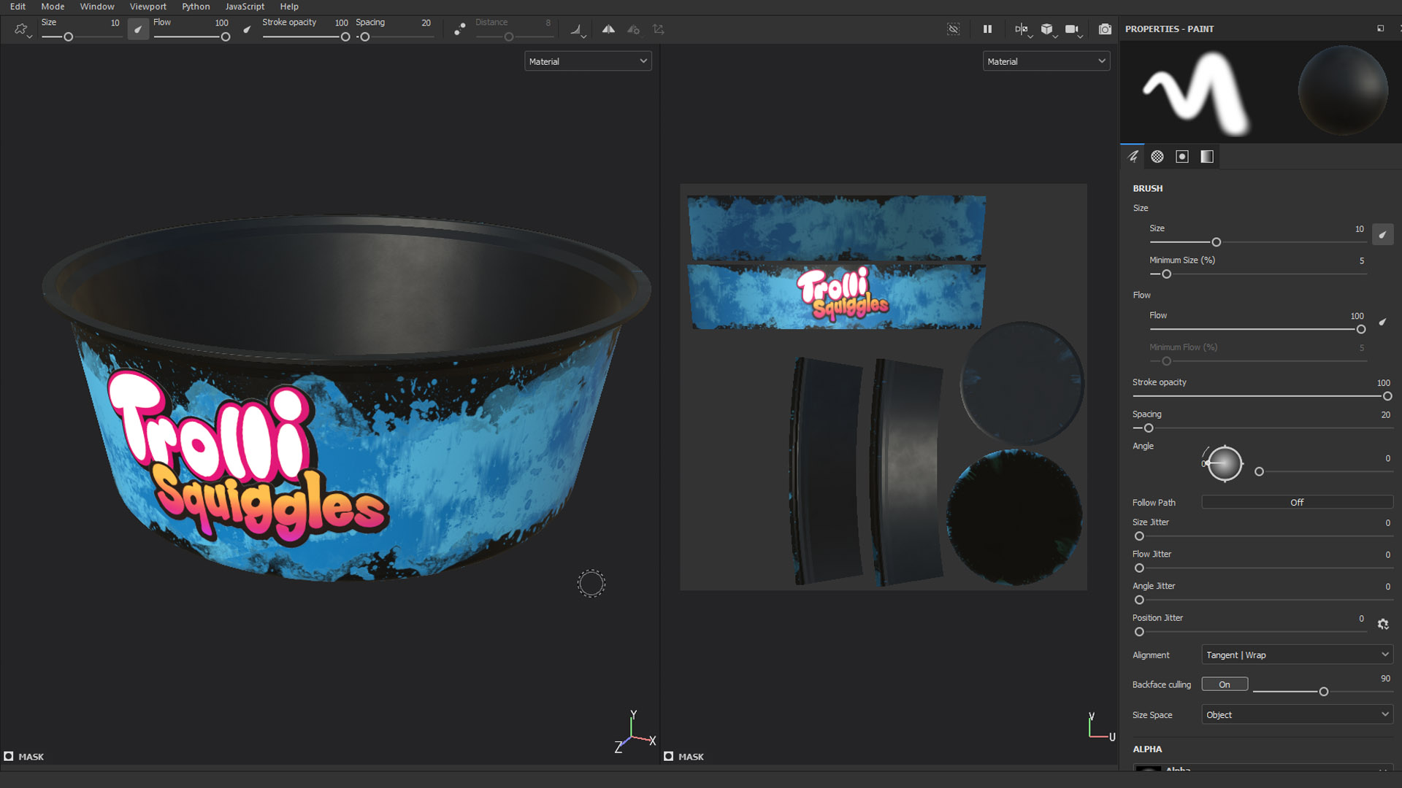
Task: Click the Stroke opacity slider in properties
Action: tap(1260, 396)
